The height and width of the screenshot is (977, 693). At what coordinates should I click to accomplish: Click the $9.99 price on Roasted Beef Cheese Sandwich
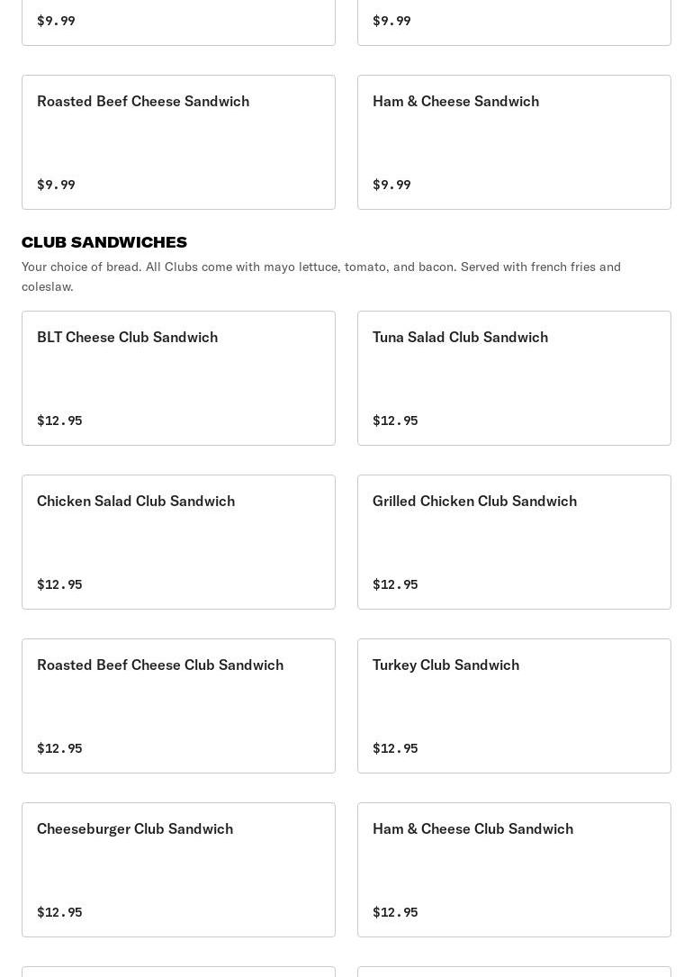click(x=56, y=185)
